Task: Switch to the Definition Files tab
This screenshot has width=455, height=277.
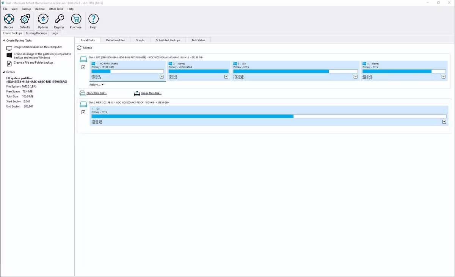Action: coord(115,40)
